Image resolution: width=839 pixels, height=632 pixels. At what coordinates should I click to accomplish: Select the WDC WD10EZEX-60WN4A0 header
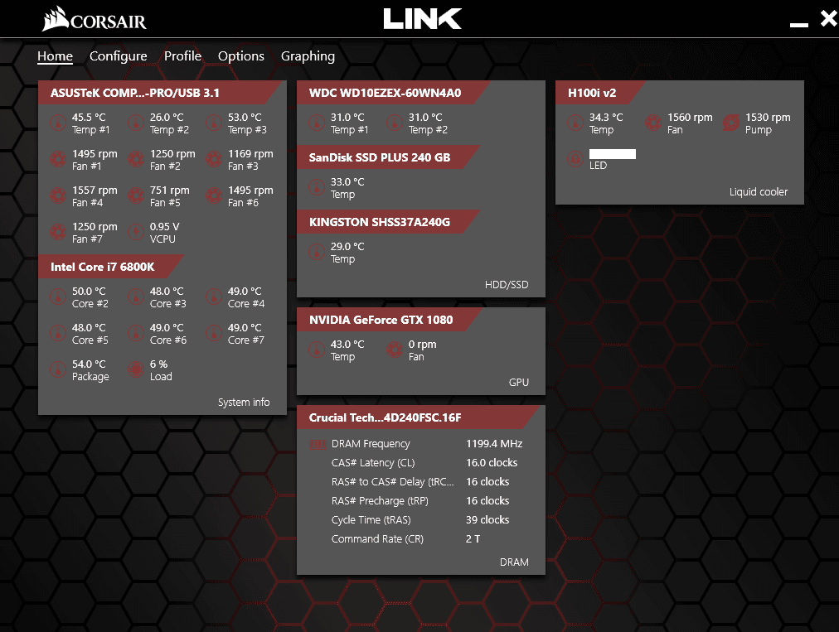(392, 93)
